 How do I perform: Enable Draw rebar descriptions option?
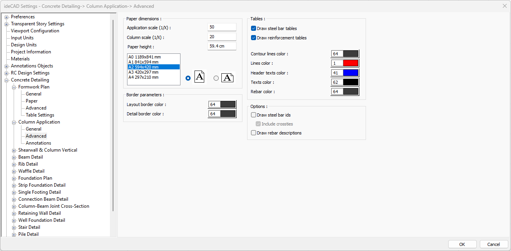tap(254, 133)
